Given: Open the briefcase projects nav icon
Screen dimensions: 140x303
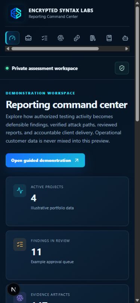Looking at the screenshot, I should [x=28, y=38].
